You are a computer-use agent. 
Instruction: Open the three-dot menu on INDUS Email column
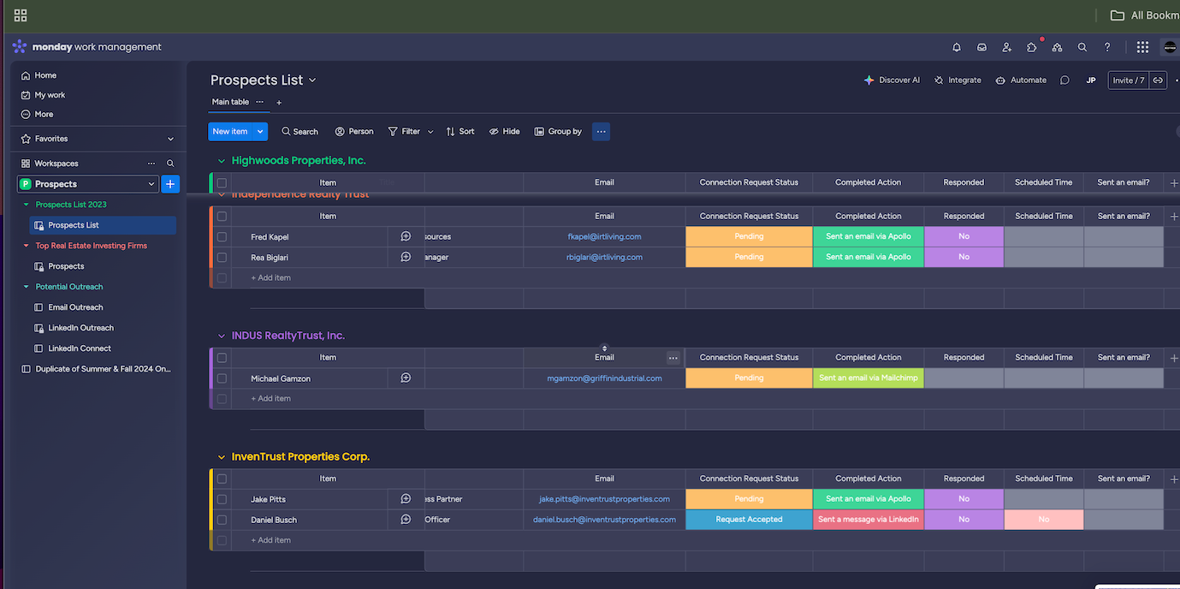[x=673, y=358]
